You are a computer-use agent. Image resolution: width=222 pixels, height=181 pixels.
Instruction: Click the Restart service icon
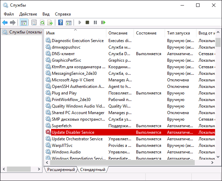click(x=103, y=23)
